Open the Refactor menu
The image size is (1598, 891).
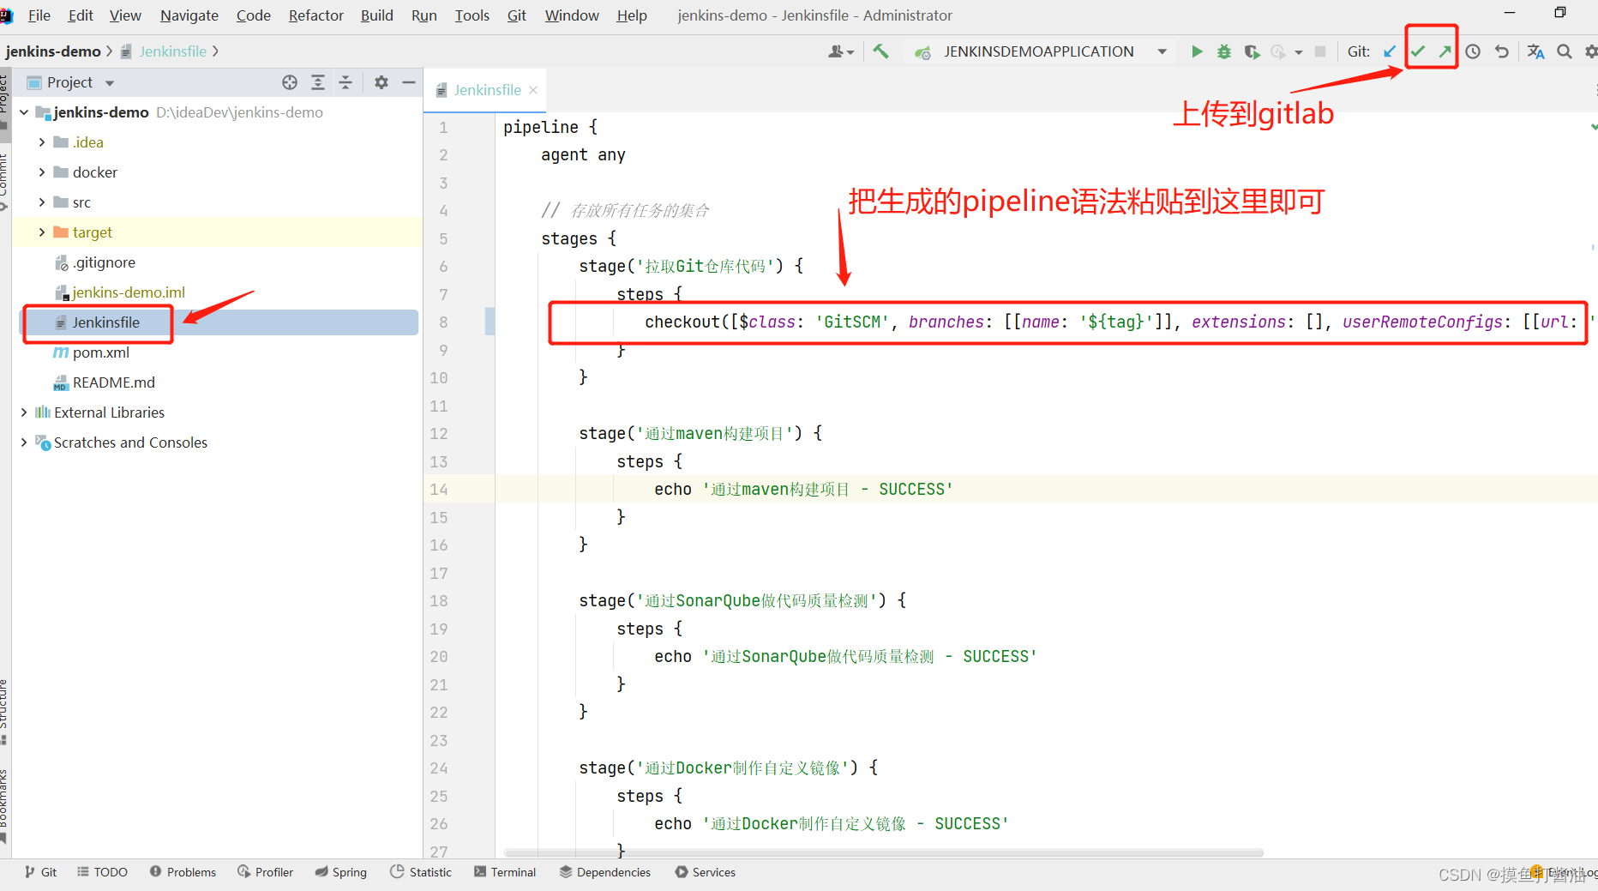(316, 15)
